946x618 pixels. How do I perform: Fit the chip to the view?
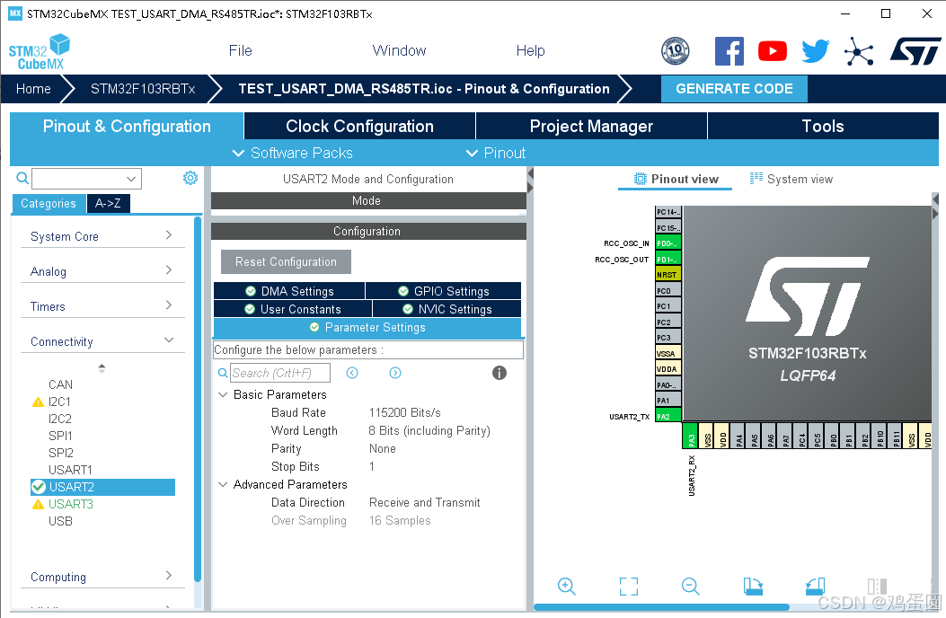(629, 586)
